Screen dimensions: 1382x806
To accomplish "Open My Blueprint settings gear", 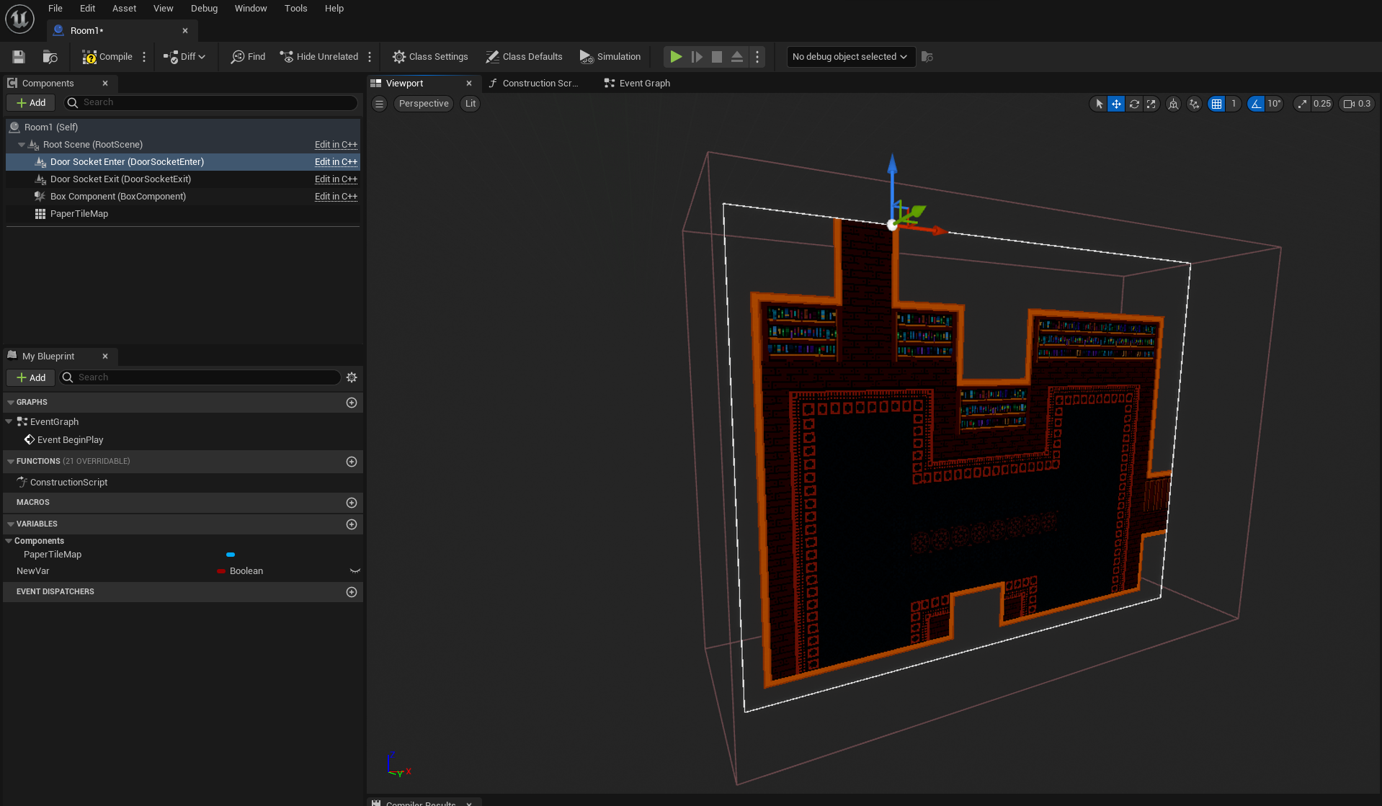I will pos(352,377).
